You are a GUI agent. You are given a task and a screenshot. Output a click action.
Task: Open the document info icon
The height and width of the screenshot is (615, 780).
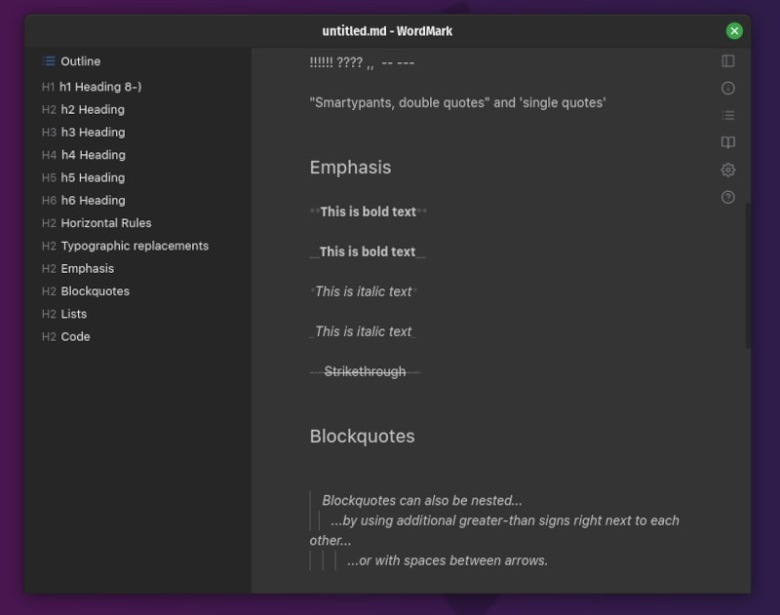click(727, 89)
